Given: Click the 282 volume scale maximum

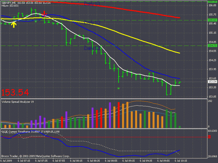Looking at the screenshot, I should pos(210,101).
